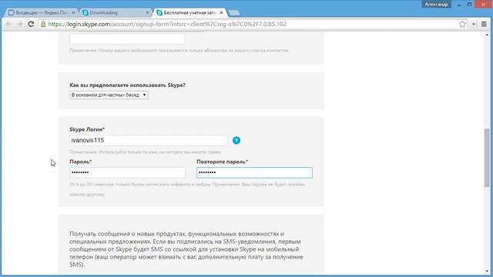The width and height of the screenshot is (493, 277).
Task: Click the browser forward arrow
Action: point(19,24)
